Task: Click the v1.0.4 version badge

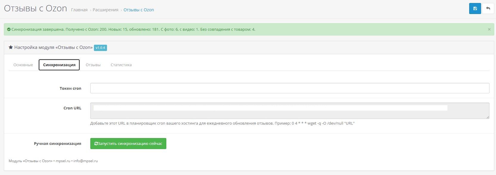Action: click(100, 48)
